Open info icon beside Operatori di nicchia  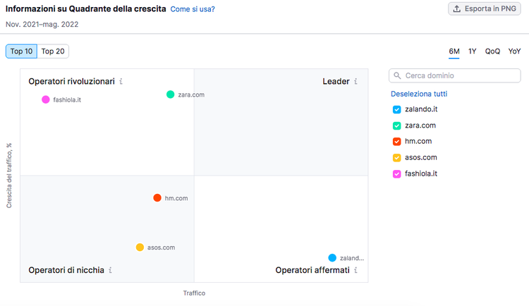110,270
